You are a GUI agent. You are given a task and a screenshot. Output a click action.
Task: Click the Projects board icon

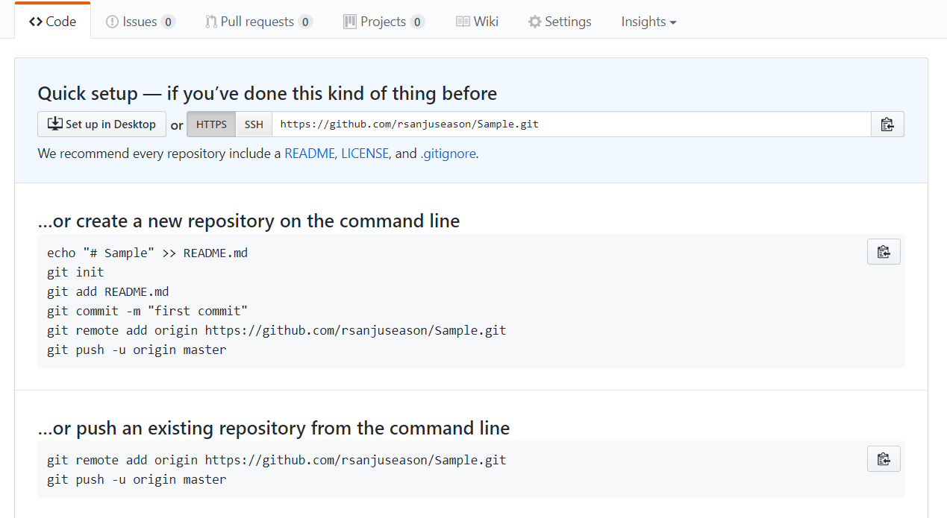click(349, 22)
